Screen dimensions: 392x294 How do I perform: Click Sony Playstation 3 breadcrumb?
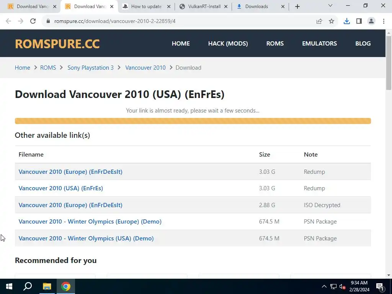tap(90, 68)
